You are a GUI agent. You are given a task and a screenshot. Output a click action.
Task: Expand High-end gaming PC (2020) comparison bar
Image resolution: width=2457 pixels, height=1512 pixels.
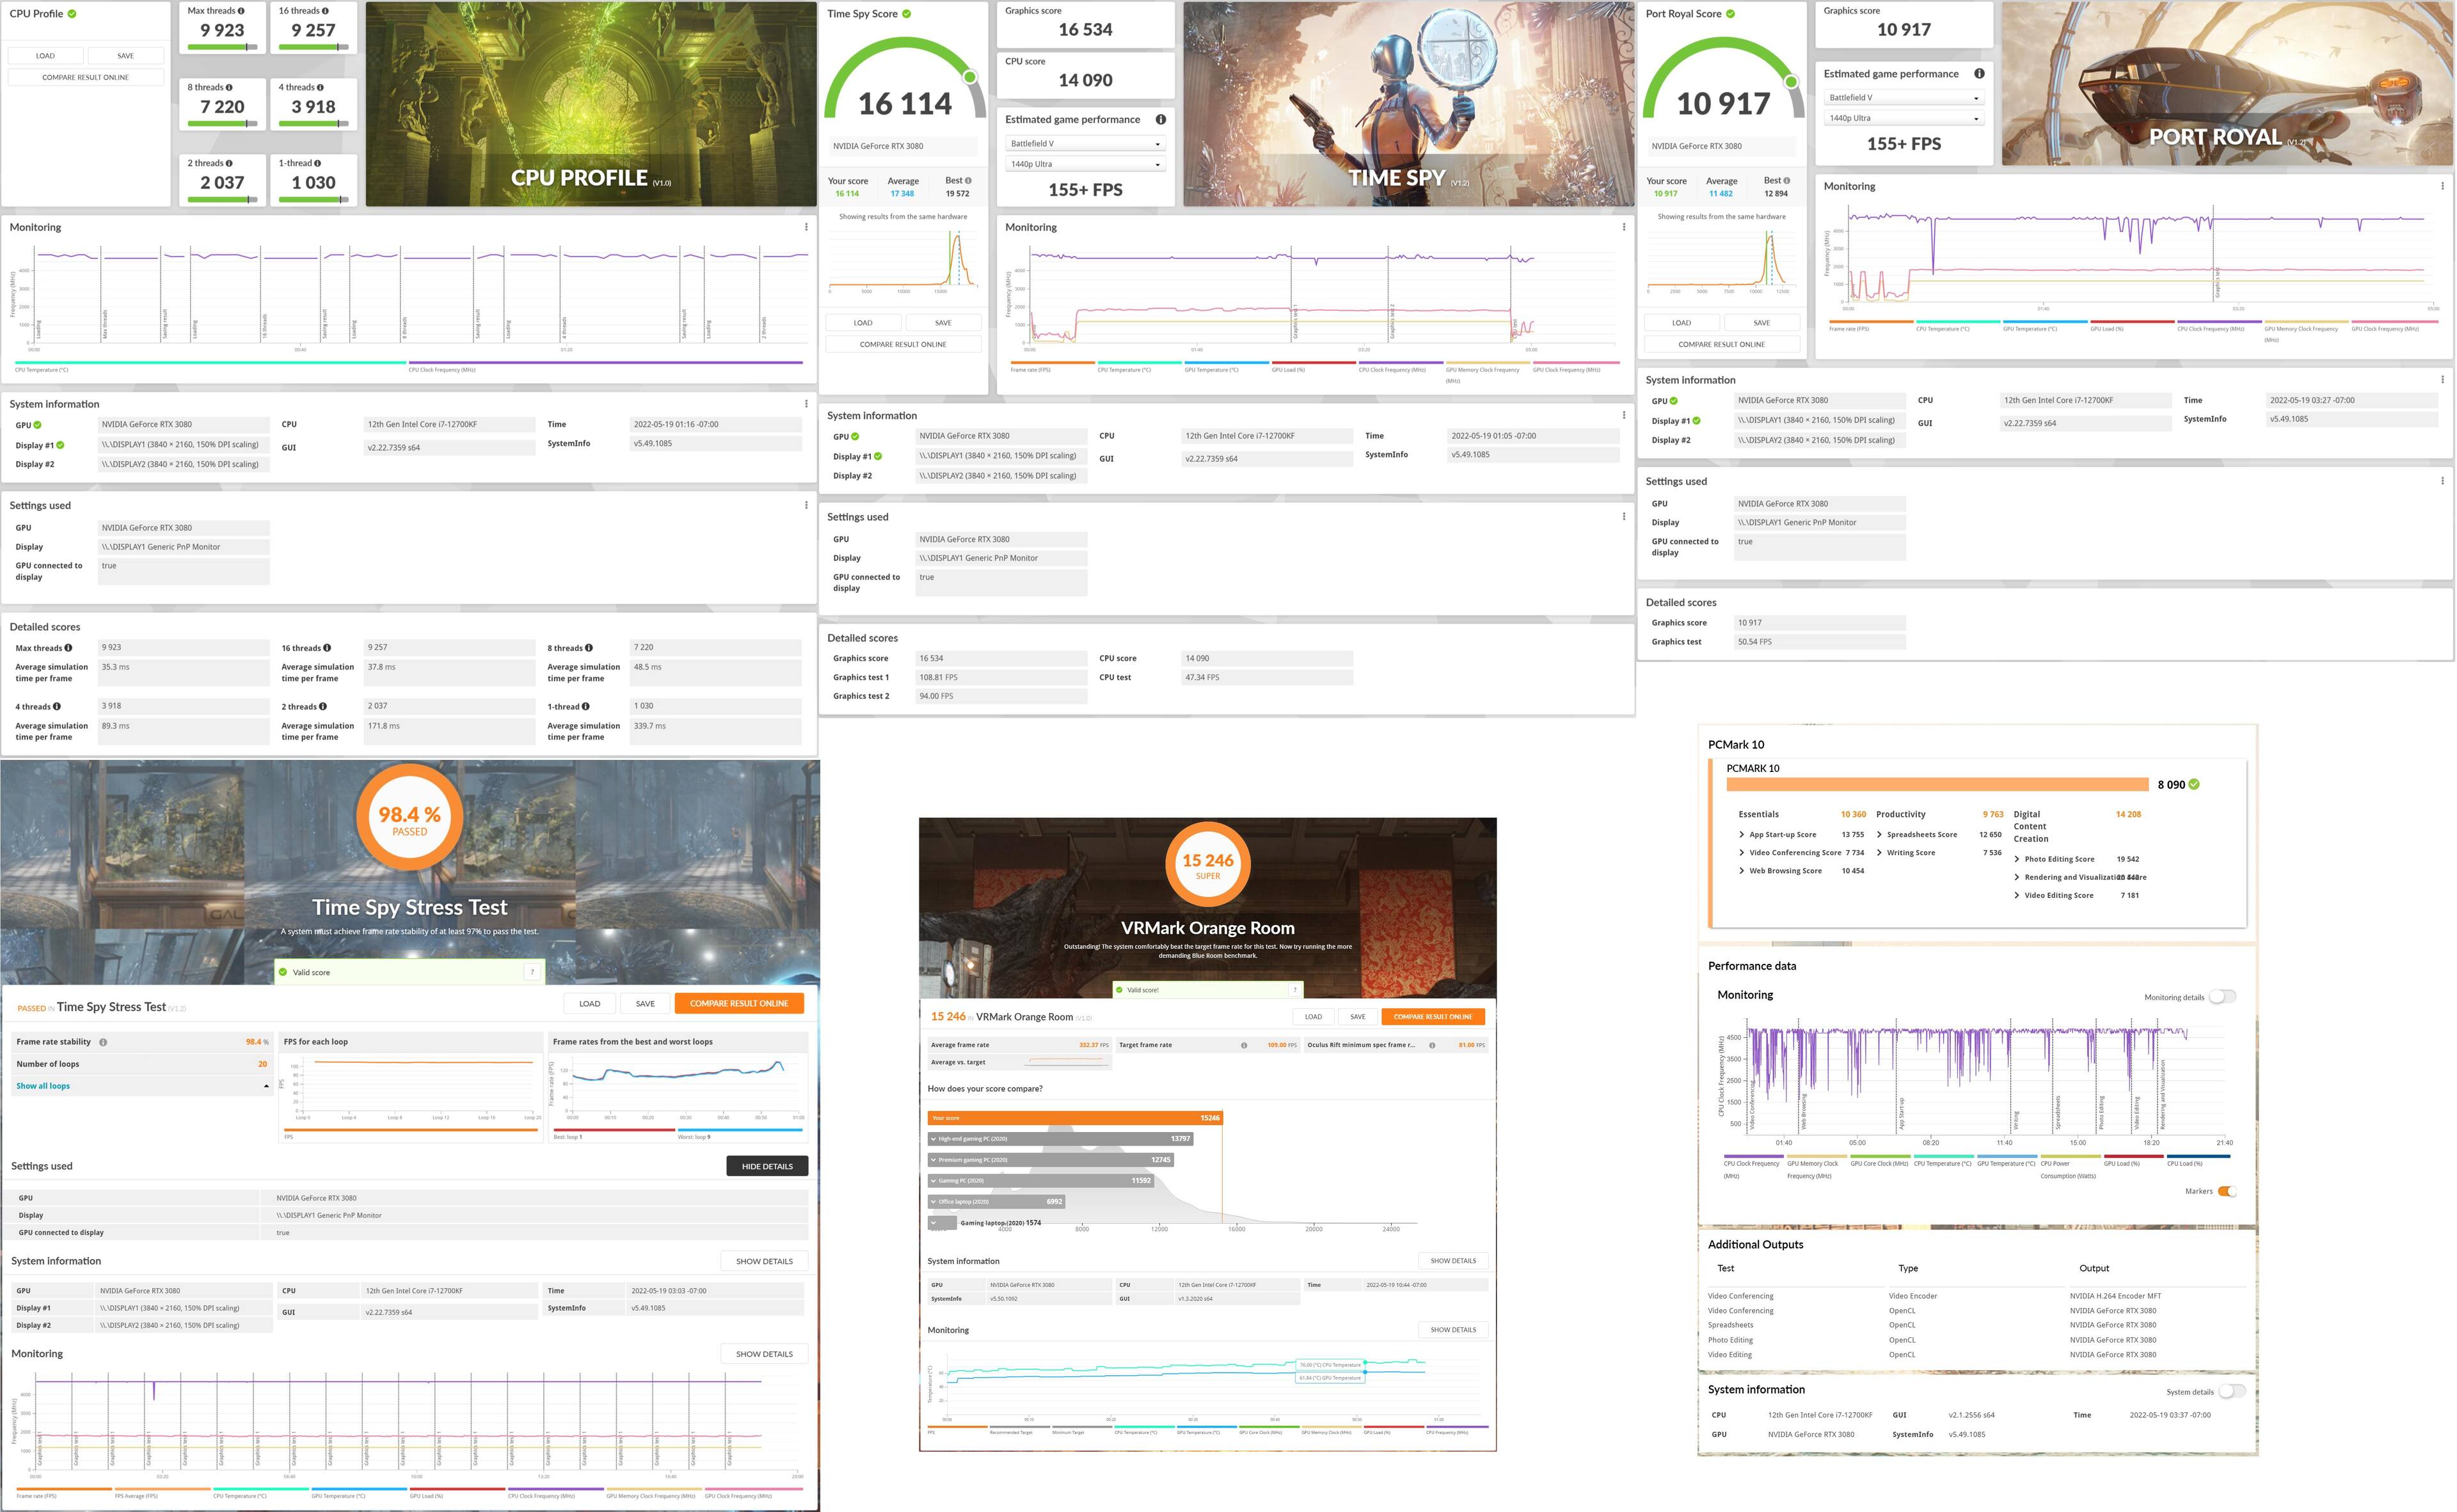pyautogui.click(x=934, y=1139)
